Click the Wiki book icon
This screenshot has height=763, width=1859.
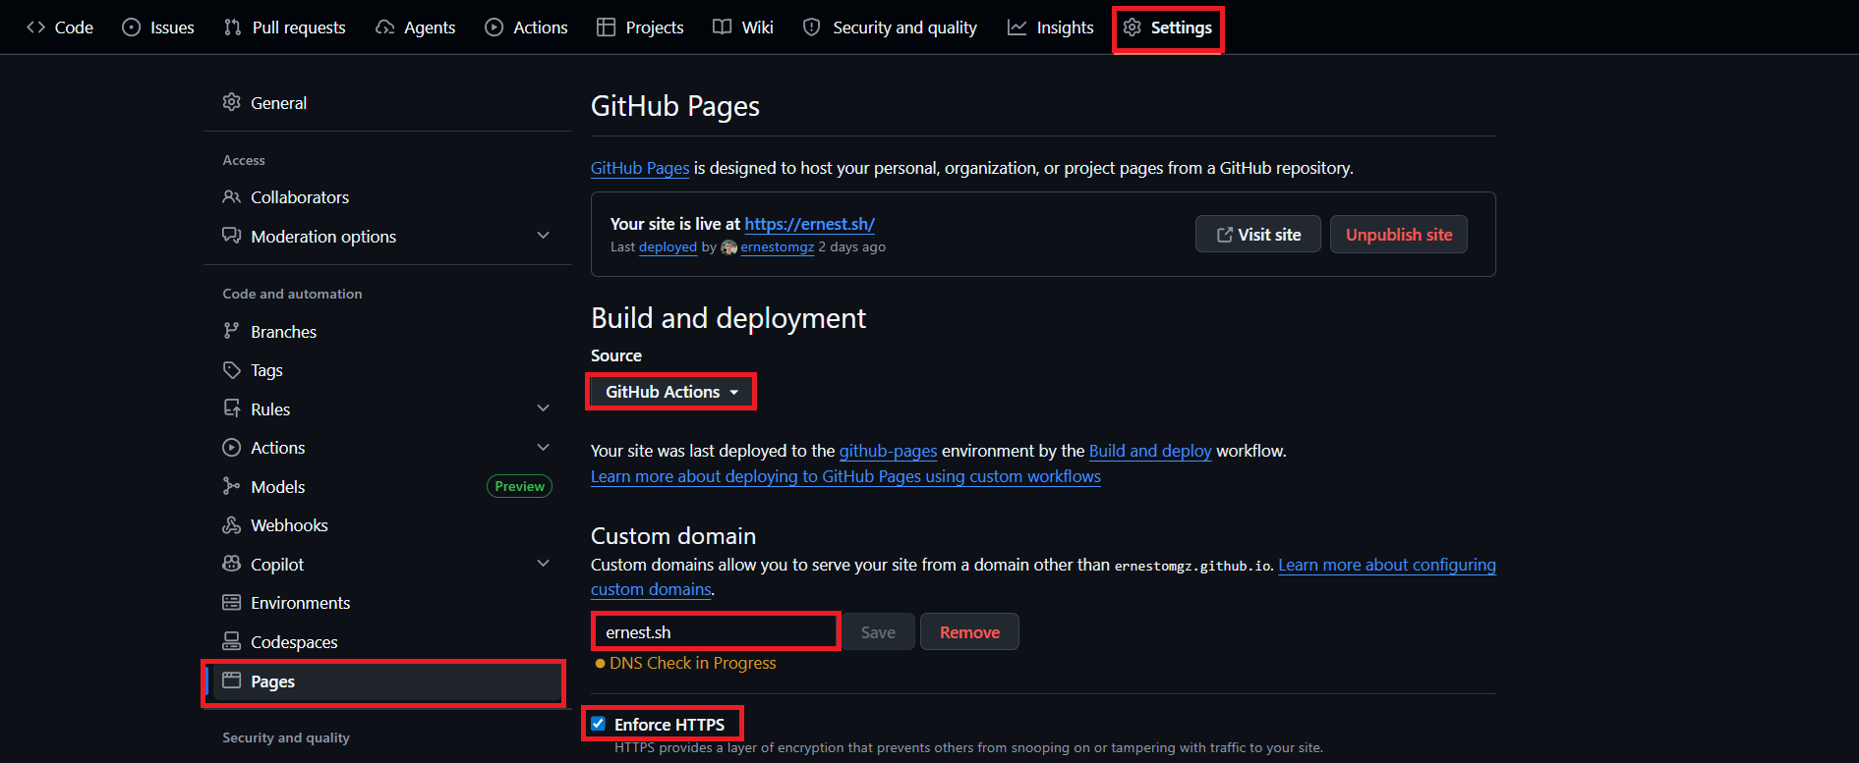[723, 27]
